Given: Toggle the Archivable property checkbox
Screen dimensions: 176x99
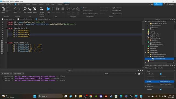Looking at the screenshot, I should [161, 74].
